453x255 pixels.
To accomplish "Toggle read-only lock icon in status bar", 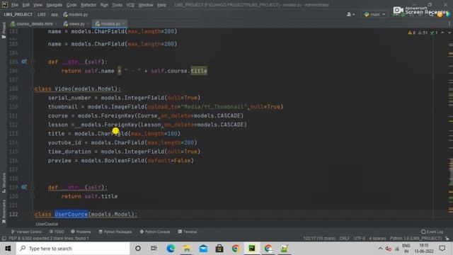I will pos(447,239).
